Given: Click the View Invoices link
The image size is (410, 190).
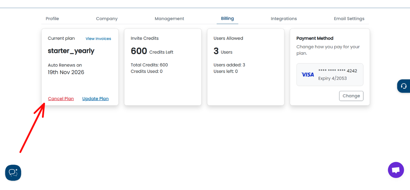Looking at the screenshot, I should click(98, 39).
